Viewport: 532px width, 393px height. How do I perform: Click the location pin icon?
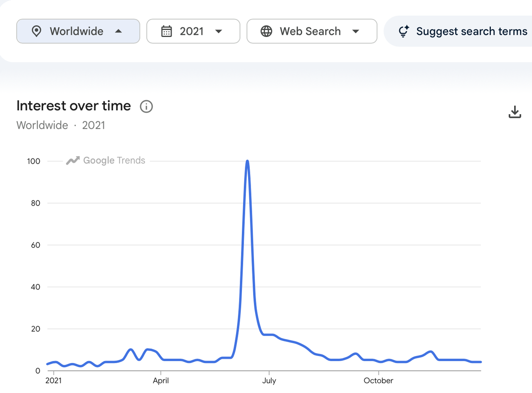tap(37, 31)
